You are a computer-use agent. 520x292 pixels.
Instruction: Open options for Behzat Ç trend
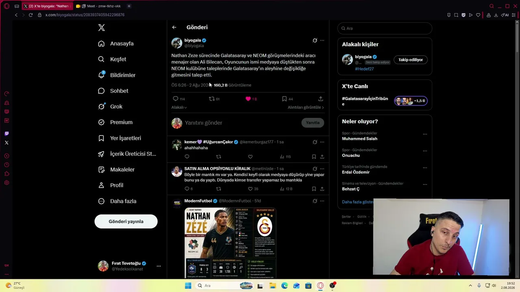[425, 185]
